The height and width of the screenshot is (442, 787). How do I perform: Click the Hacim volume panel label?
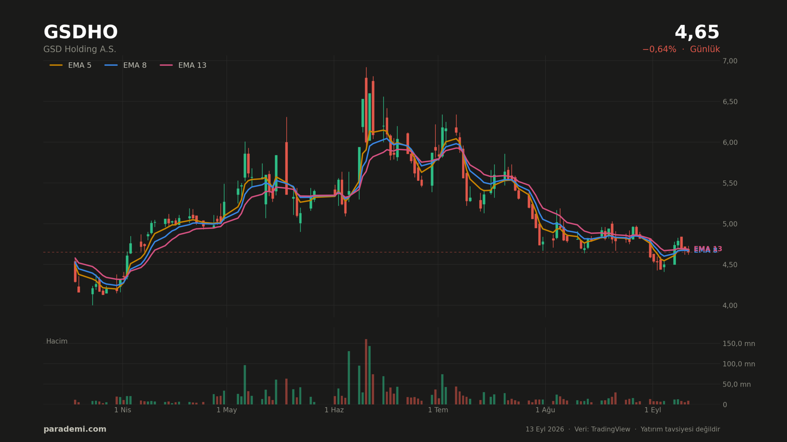coord(57,341)
